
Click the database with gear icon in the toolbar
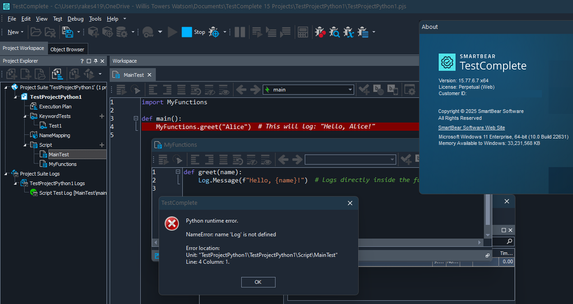click(122, 32)
